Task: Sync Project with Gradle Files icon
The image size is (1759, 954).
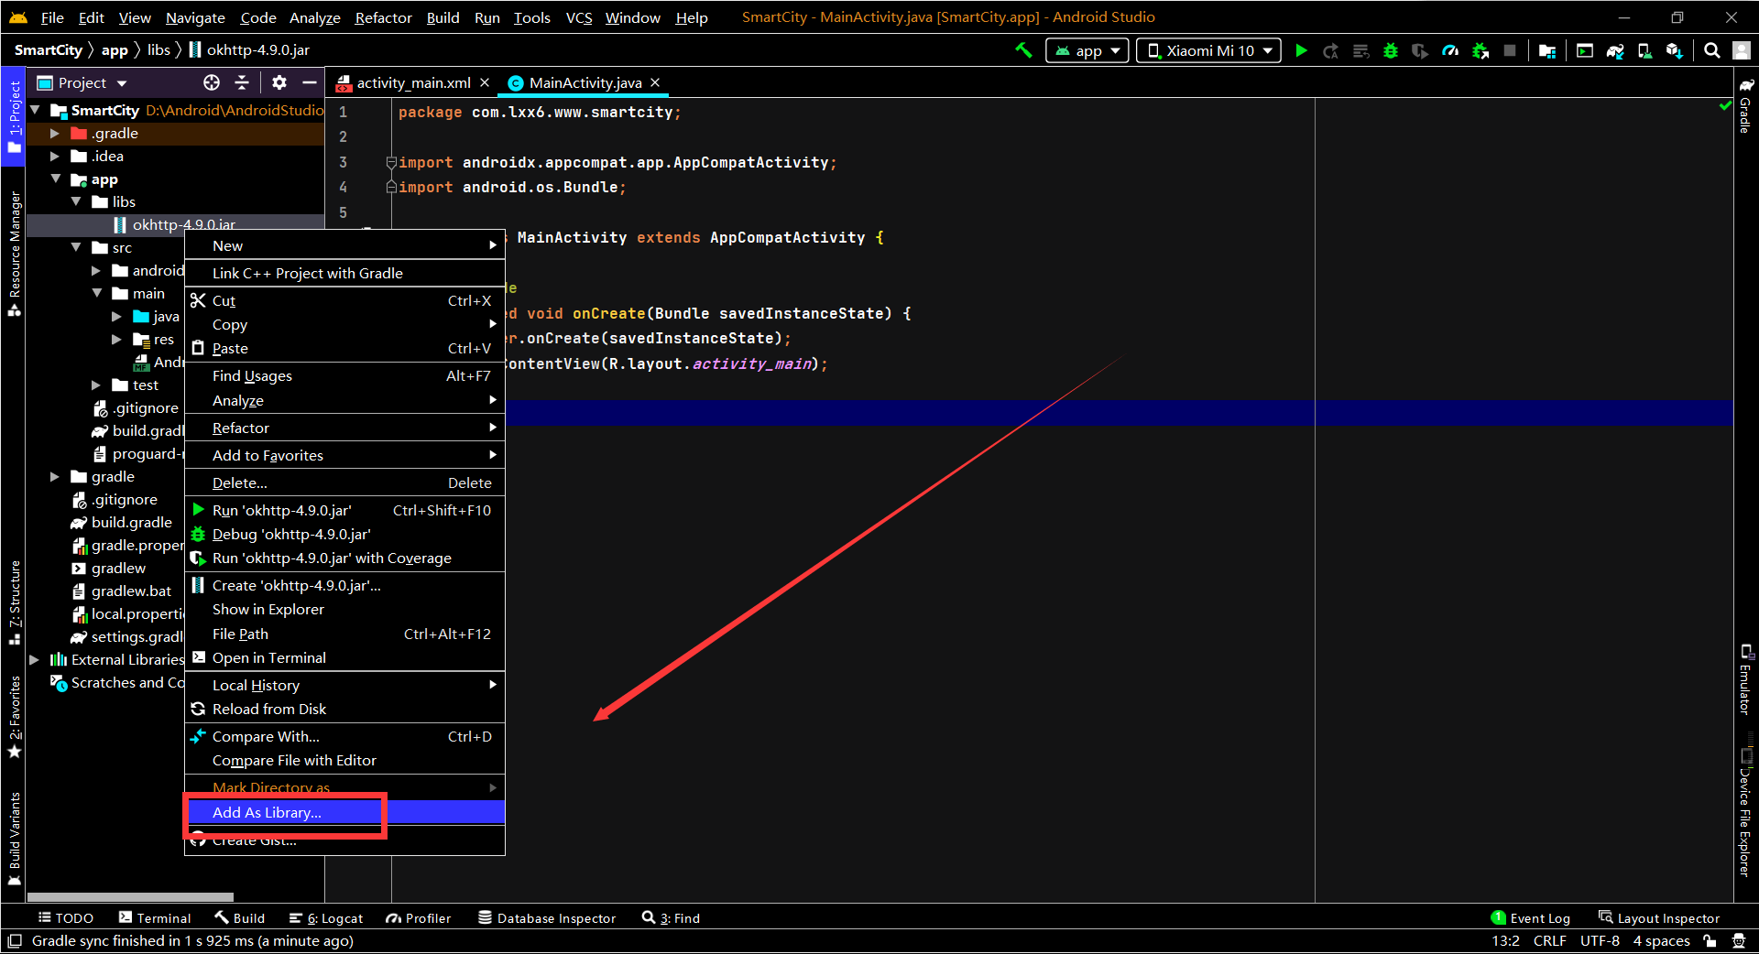Action: pyautogui.click(x=1615, y=50)
